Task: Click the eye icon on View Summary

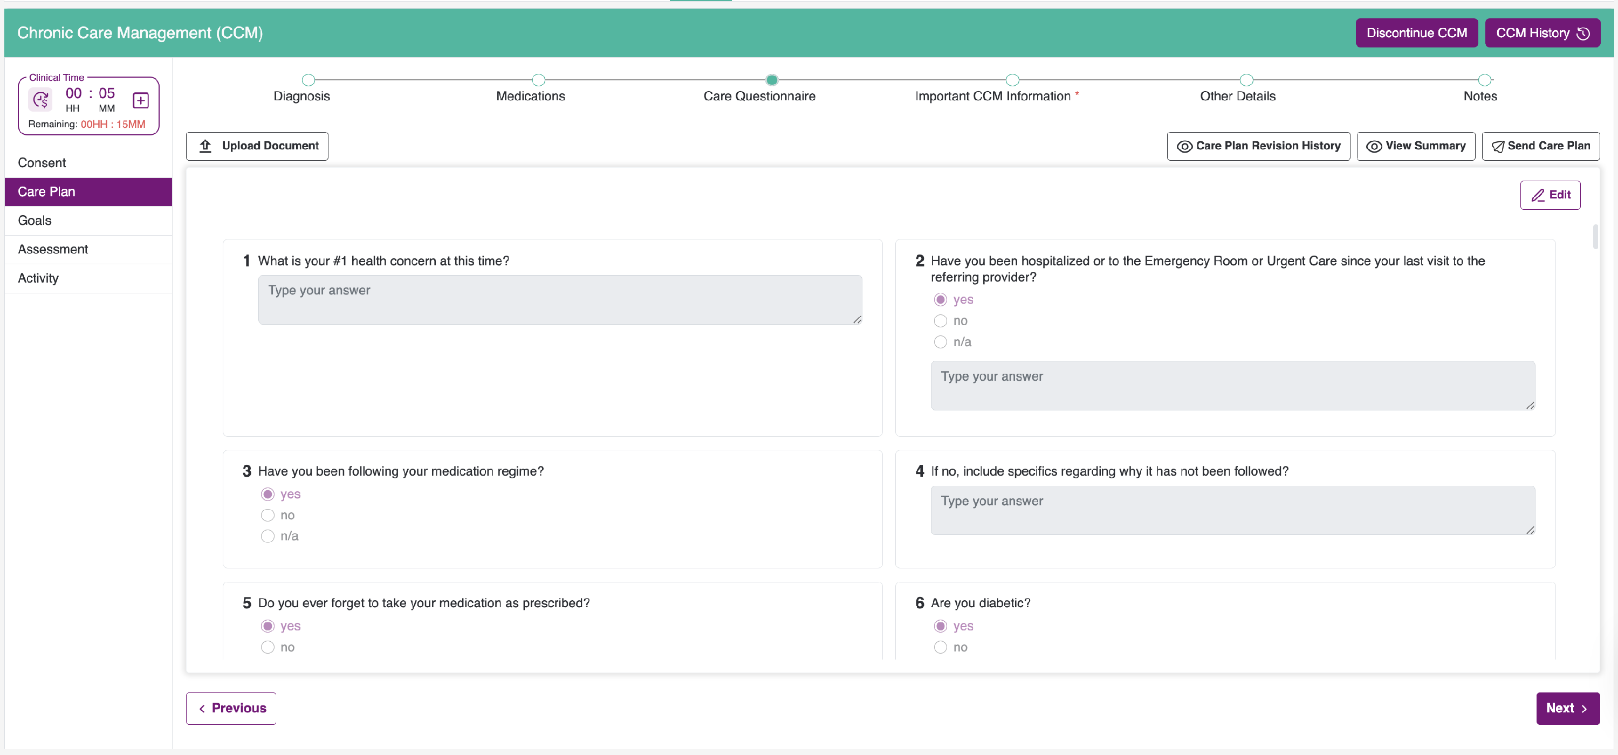Action: click(x=1374, y=146)
